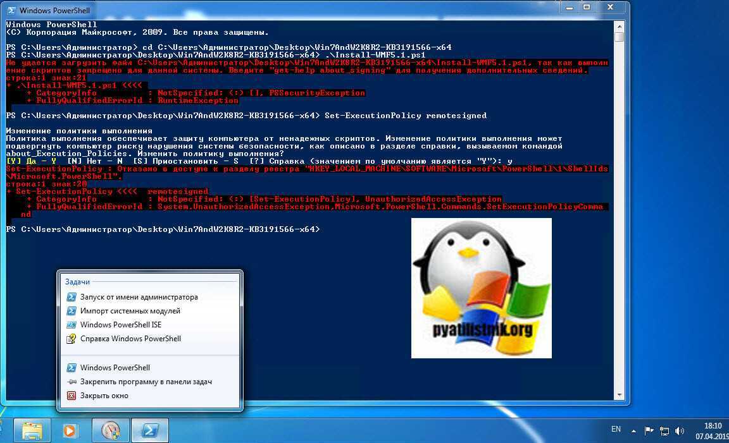Click the round gauge icon in the taskbar

(110, 431)
